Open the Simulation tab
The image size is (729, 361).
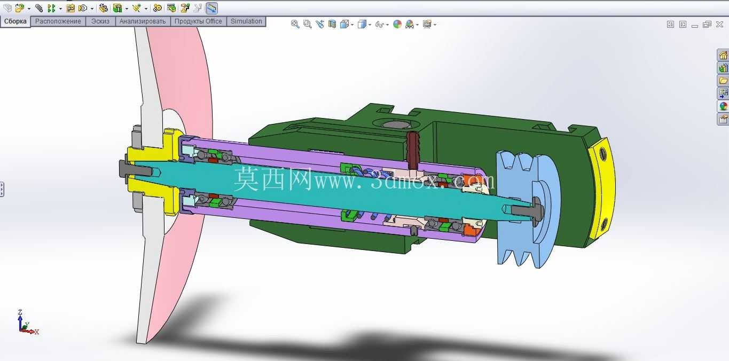point(246,21)
